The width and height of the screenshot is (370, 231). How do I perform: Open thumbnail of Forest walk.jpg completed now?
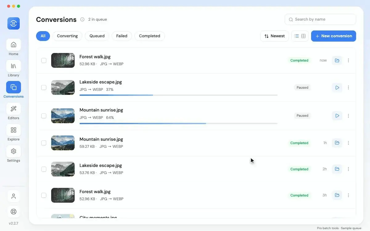pyautogui.click(x=63, y=60)
